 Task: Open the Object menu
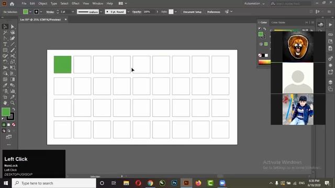(43, 4)
